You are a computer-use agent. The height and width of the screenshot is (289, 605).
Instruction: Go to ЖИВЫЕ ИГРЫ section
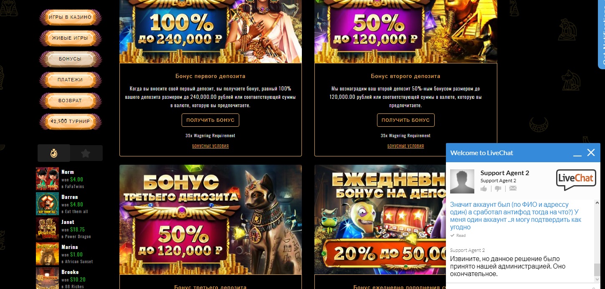tap(70, 38)
